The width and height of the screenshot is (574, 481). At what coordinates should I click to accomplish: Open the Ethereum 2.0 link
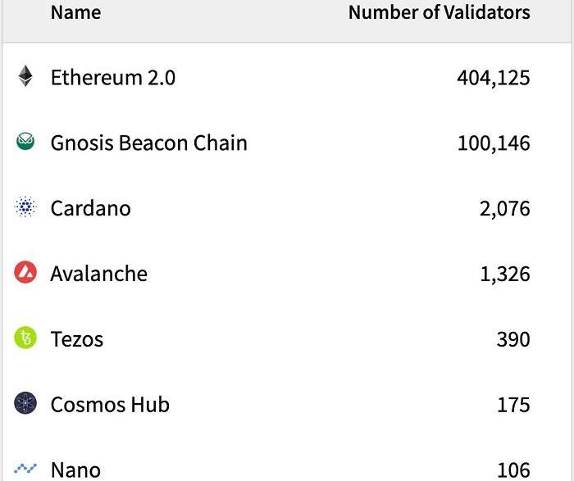[x=112, y=78]
